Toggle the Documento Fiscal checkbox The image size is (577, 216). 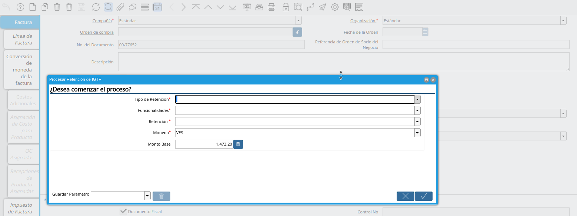point(123,211)
